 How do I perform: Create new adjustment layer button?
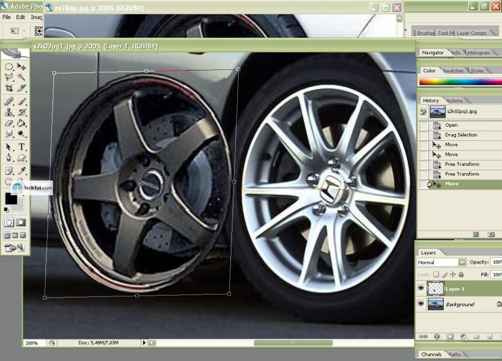(x=463, y=336)
